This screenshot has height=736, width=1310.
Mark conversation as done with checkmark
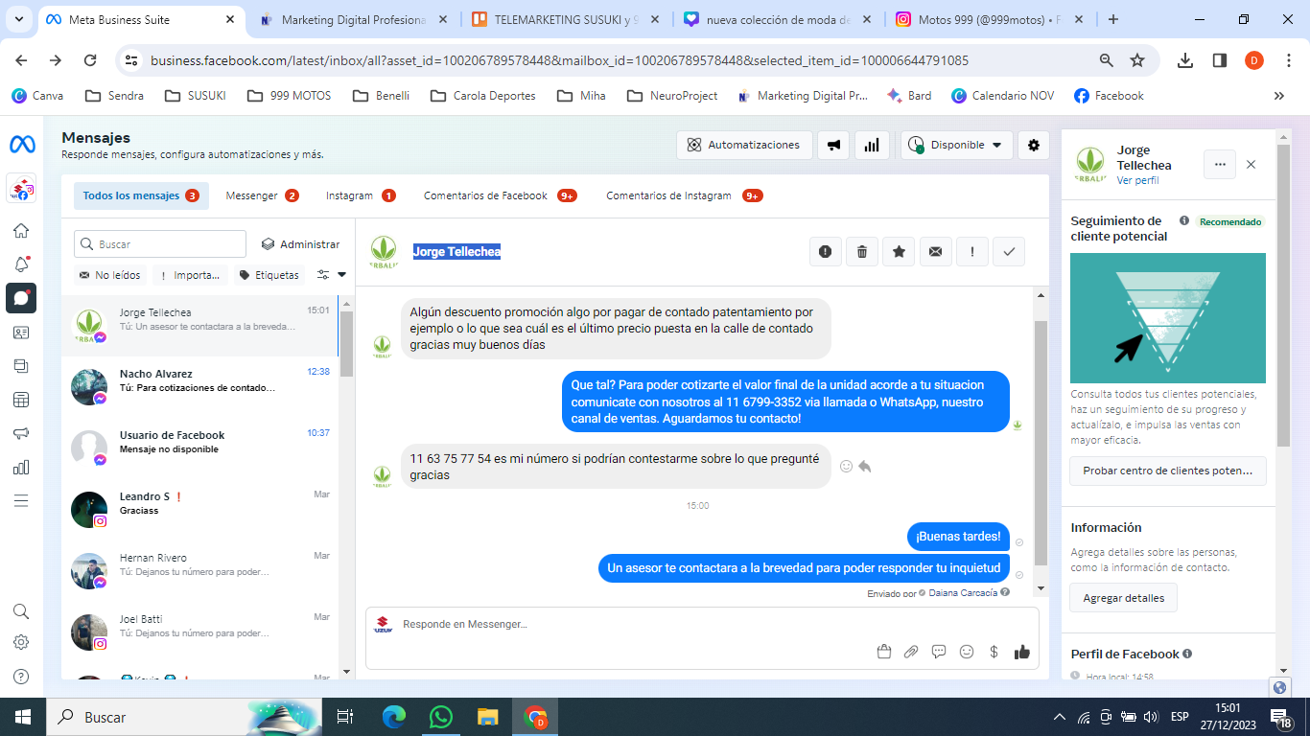1009,252
